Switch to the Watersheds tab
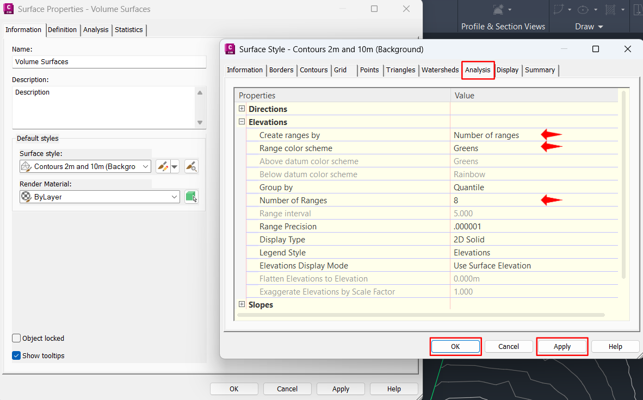This screenshot has height=400, width=643. tap(440, 70)
